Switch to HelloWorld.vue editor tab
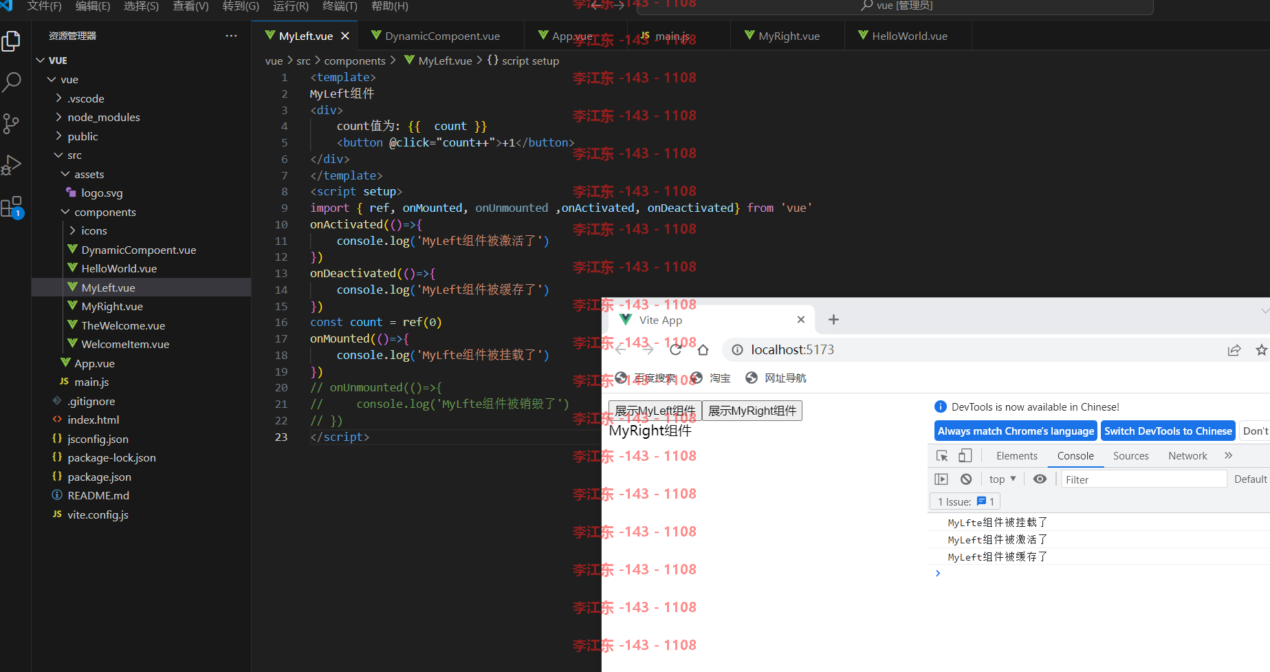Viewport: 1270px width, 672px height. pos(909,36)
